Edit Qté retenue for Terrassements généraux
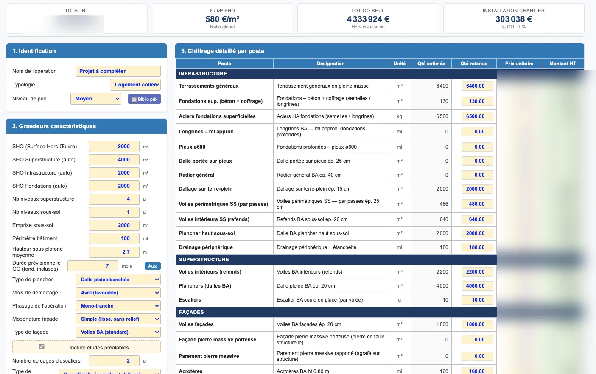The image size is (596, 374). pyautogui.click(x=477, y=86)
